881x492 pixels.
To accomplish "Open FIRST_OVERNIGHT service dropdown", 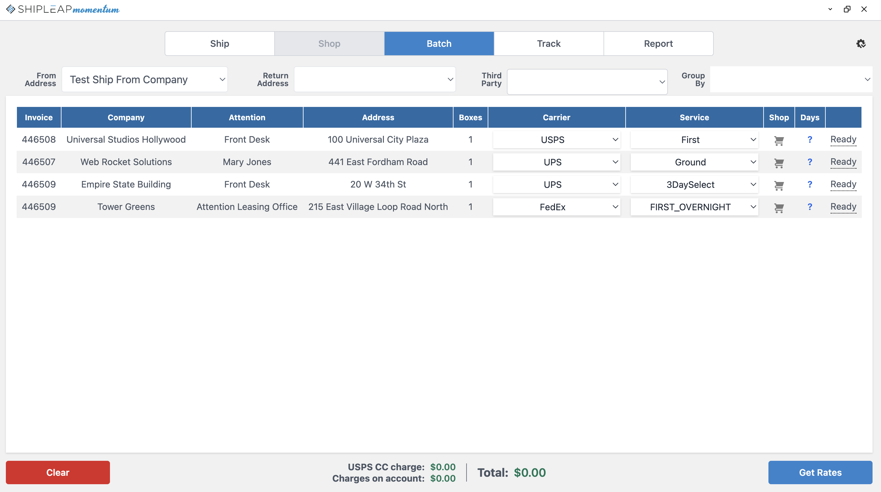I will 694,207.
